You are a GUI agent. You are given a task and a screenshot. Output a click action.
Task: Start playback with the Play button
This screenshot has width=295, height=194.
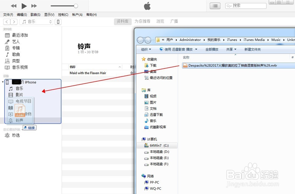24,6
